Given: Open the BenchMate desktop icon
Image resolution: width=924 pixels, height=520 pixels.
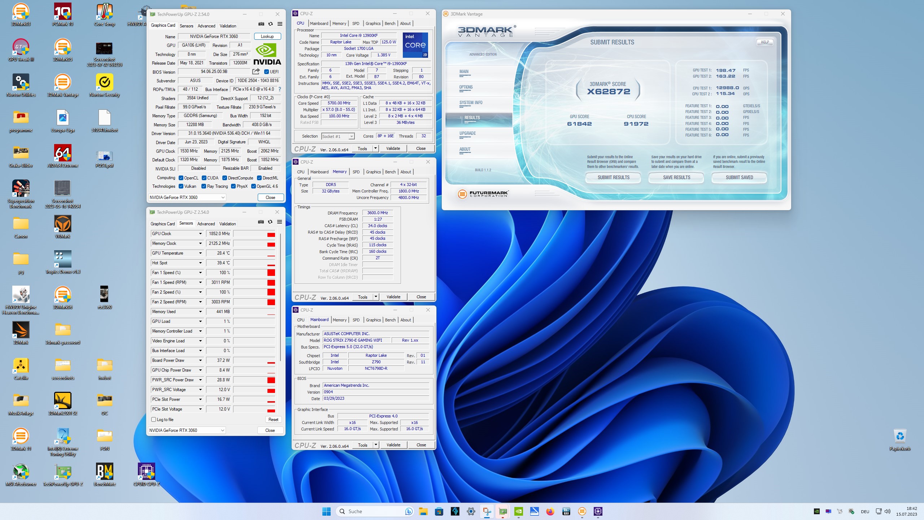Looking at the screenshot, I should coord(104,474).
